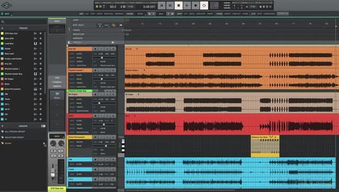Open B3 Organ MONOPHONIC warp dropdown
339x192 pixels.
point(83,111)
